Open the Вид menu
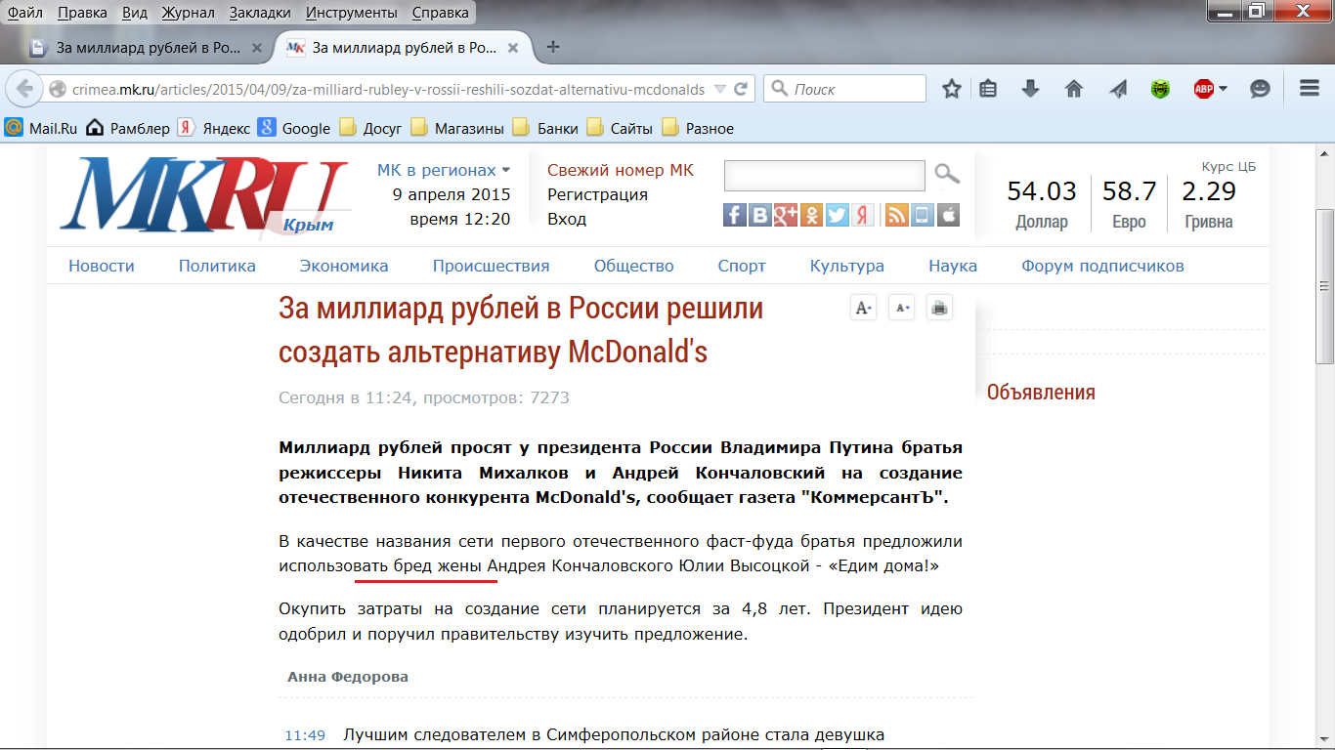This screenshot has width=1335, height=750. pos(135,13)
